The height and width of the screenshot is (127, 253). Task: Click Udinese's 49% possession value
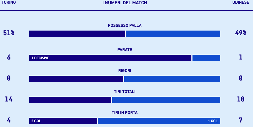coord(241,33)
